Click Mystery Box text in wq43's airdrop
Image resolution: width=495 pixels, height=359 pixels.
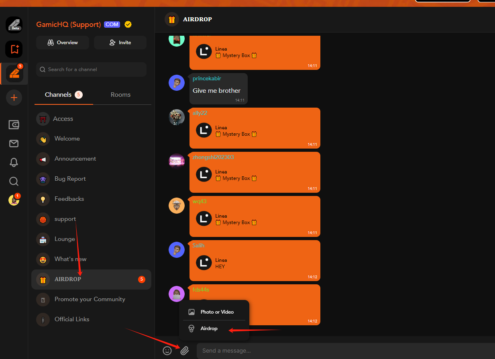236,222
